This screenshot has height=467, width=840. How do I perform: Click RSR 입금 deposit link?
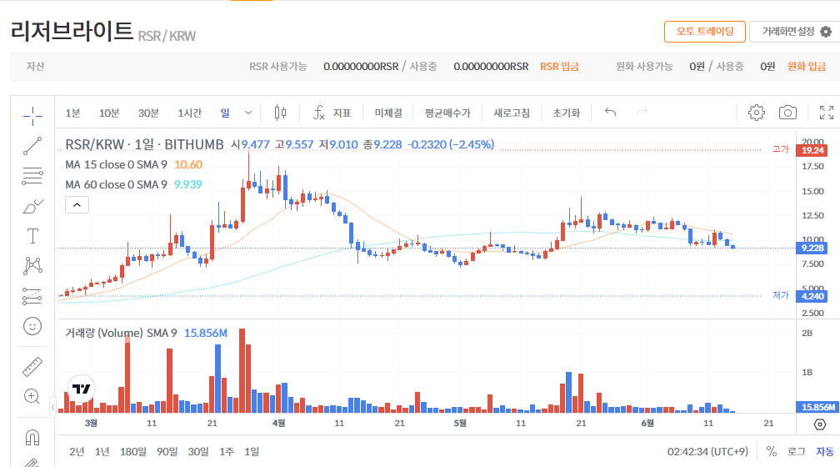559,67
